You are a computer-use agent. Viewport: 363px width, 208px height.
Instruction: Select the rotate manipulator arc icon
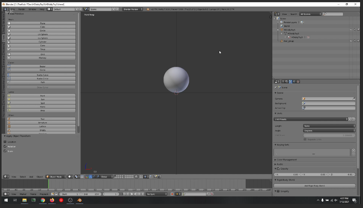(94, 177)
